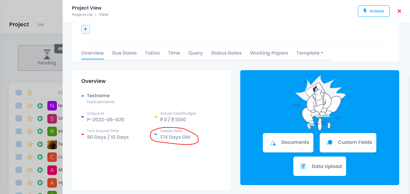The height and width of the screenshot is (194, 410).
Task: Star the pink A avatar project row
Action: 30,170
